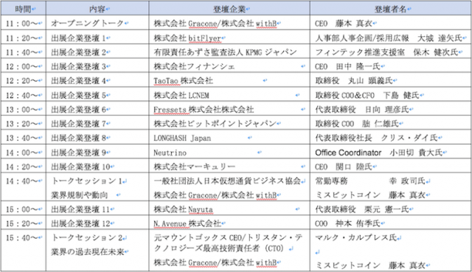Click 人事部人事企画/採用広報 speaker cell
This screenshot has height=272, width=472.
391,38
